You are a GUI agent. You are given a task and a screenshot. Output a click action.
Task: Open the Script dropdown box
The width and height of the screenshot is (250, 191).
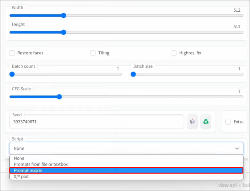coord(126,149)
